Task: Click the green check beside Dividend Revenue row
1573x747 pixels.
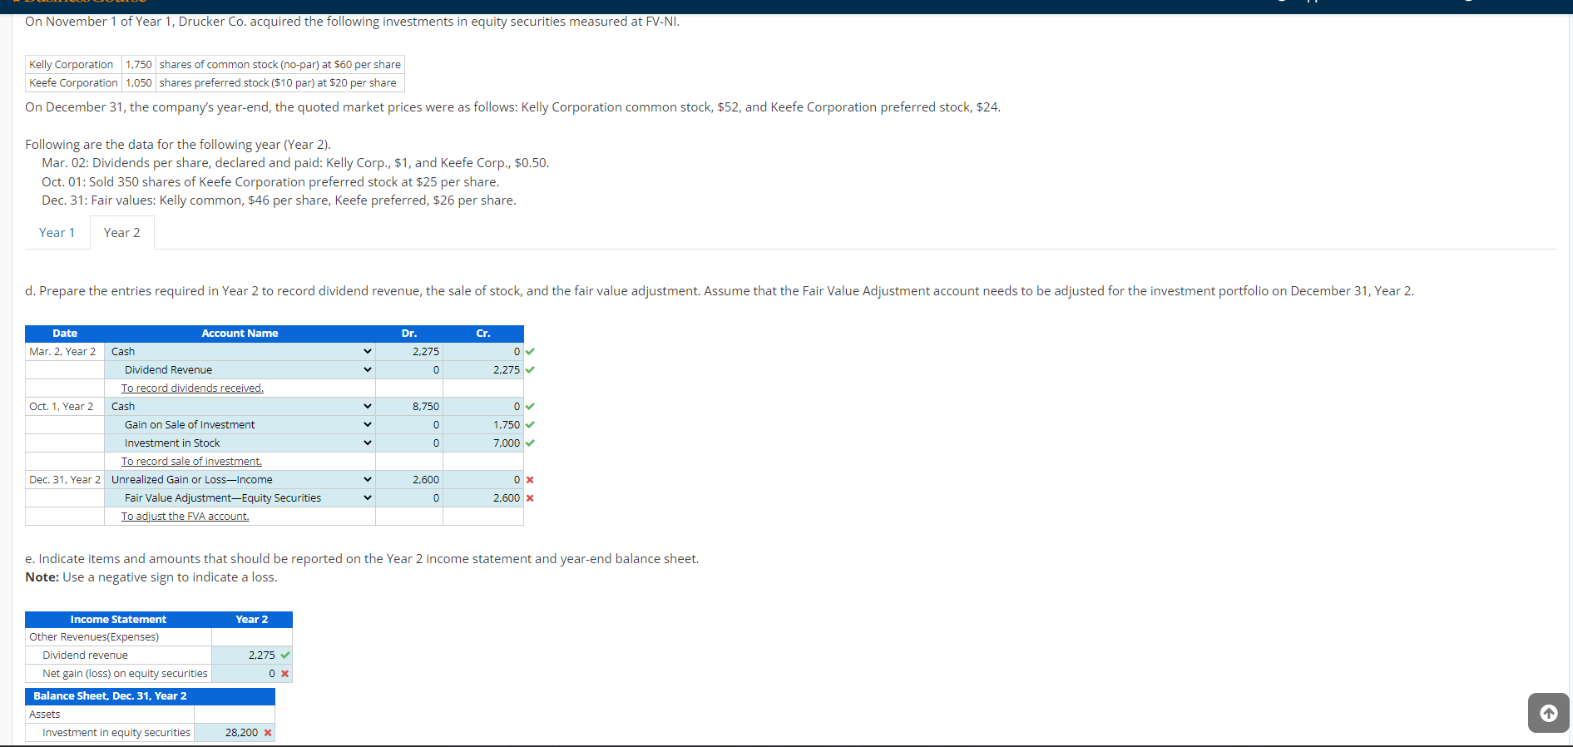Action: (x=530, y=370)
